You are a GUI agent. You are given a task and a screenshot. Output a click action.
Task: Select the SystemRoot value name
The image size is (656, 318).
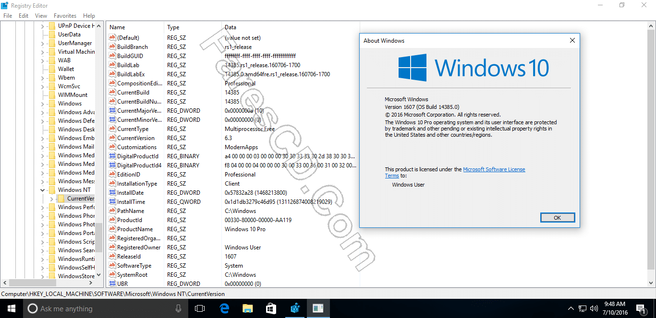[x=133, y=275]
